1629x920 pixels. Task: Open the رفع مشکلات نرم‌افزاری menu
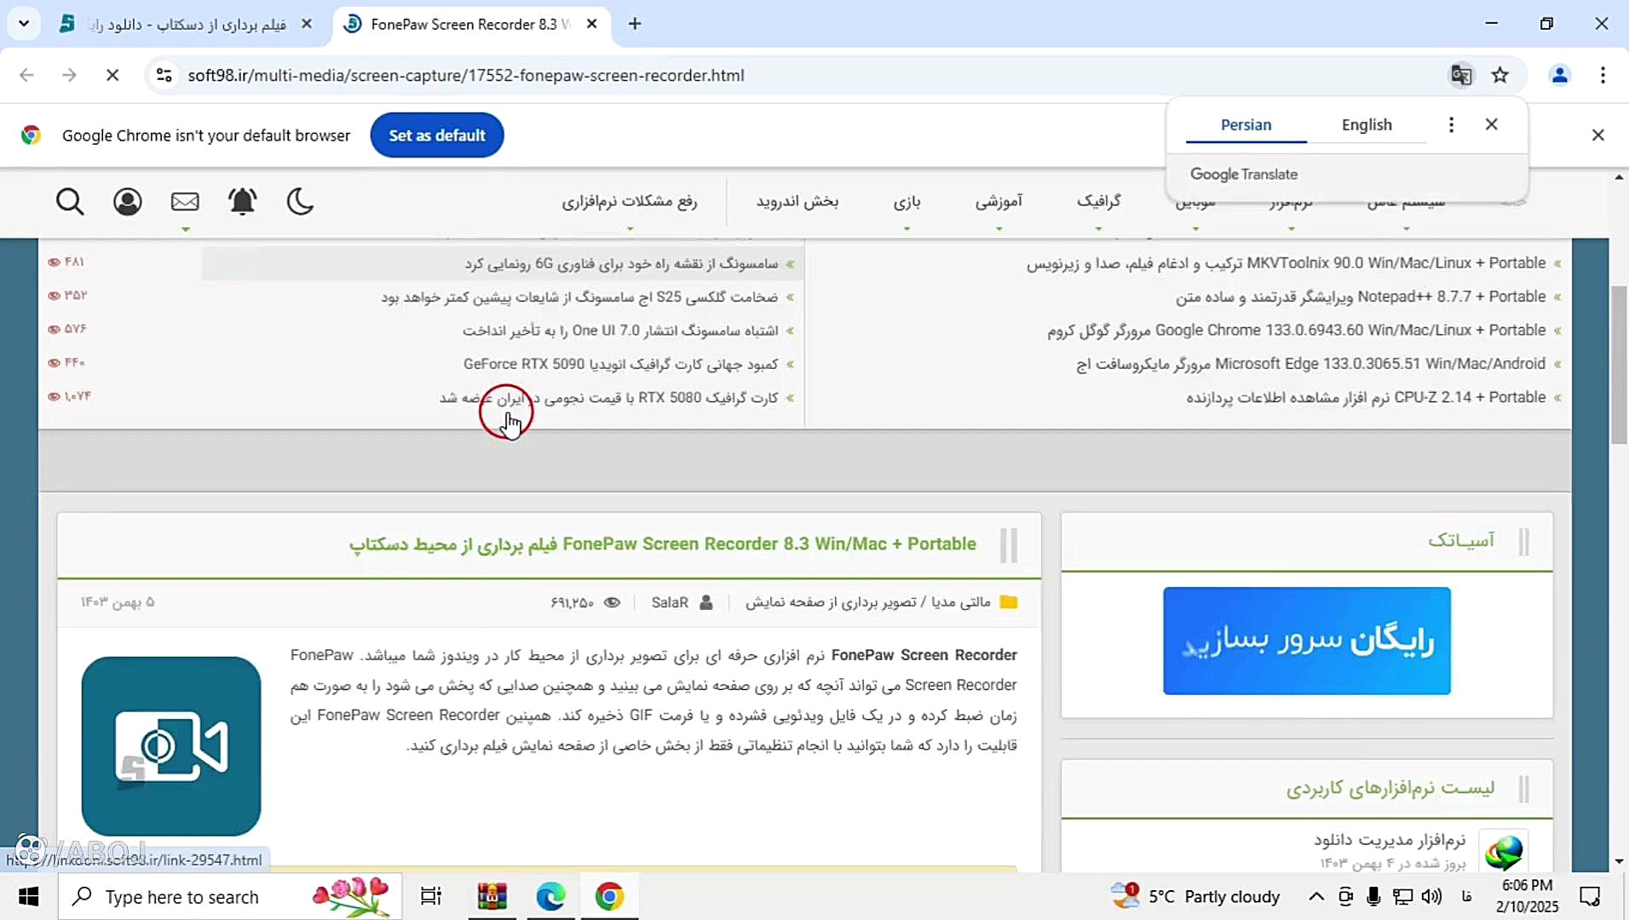(x=630, y=202)
